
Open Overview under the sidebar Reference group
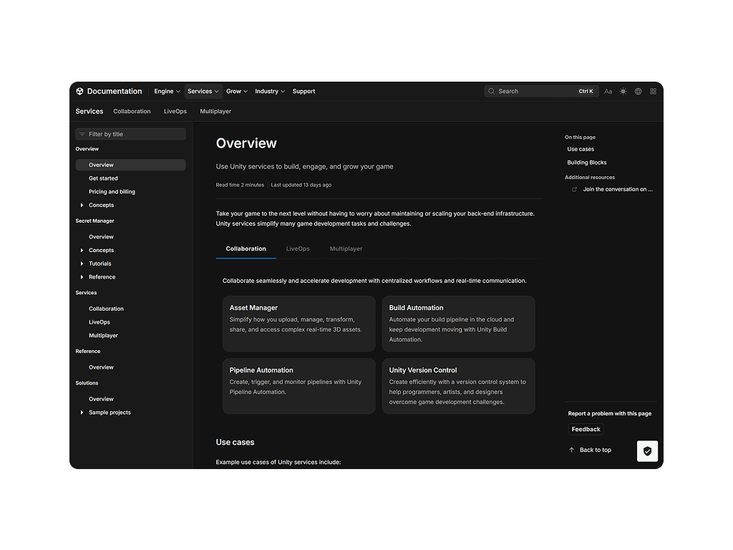101,367
